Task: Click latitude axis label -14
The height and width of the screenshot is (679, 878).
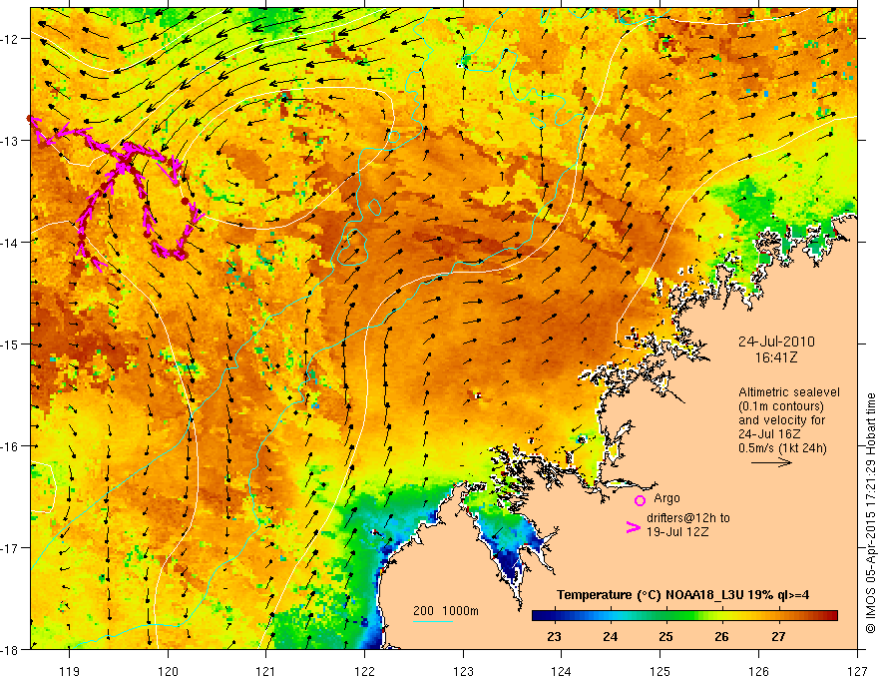Action: pyautogui.click(x=10, y=243)
